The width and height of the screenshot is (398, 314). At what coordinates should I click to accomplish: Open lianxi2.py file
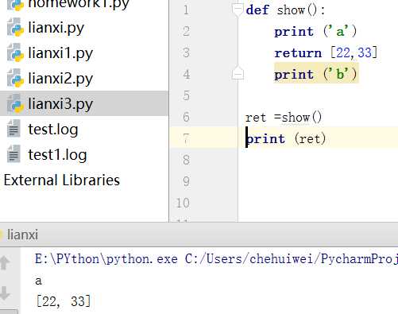coord(60,79)
